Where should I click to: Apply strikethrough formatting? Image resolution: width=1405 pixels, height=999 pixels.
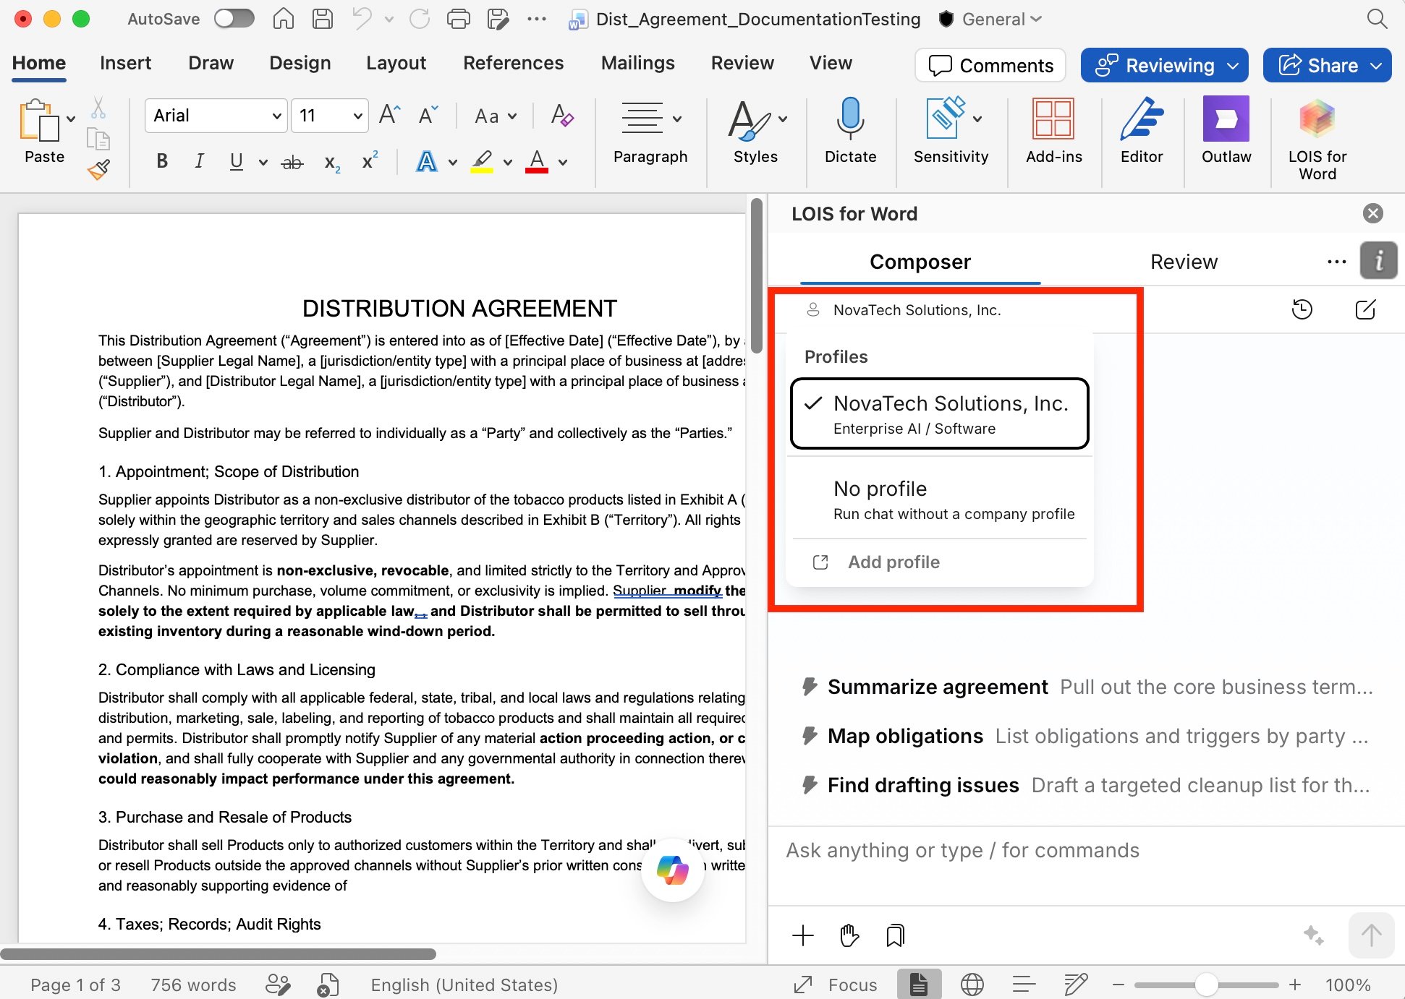click(292, 162)
